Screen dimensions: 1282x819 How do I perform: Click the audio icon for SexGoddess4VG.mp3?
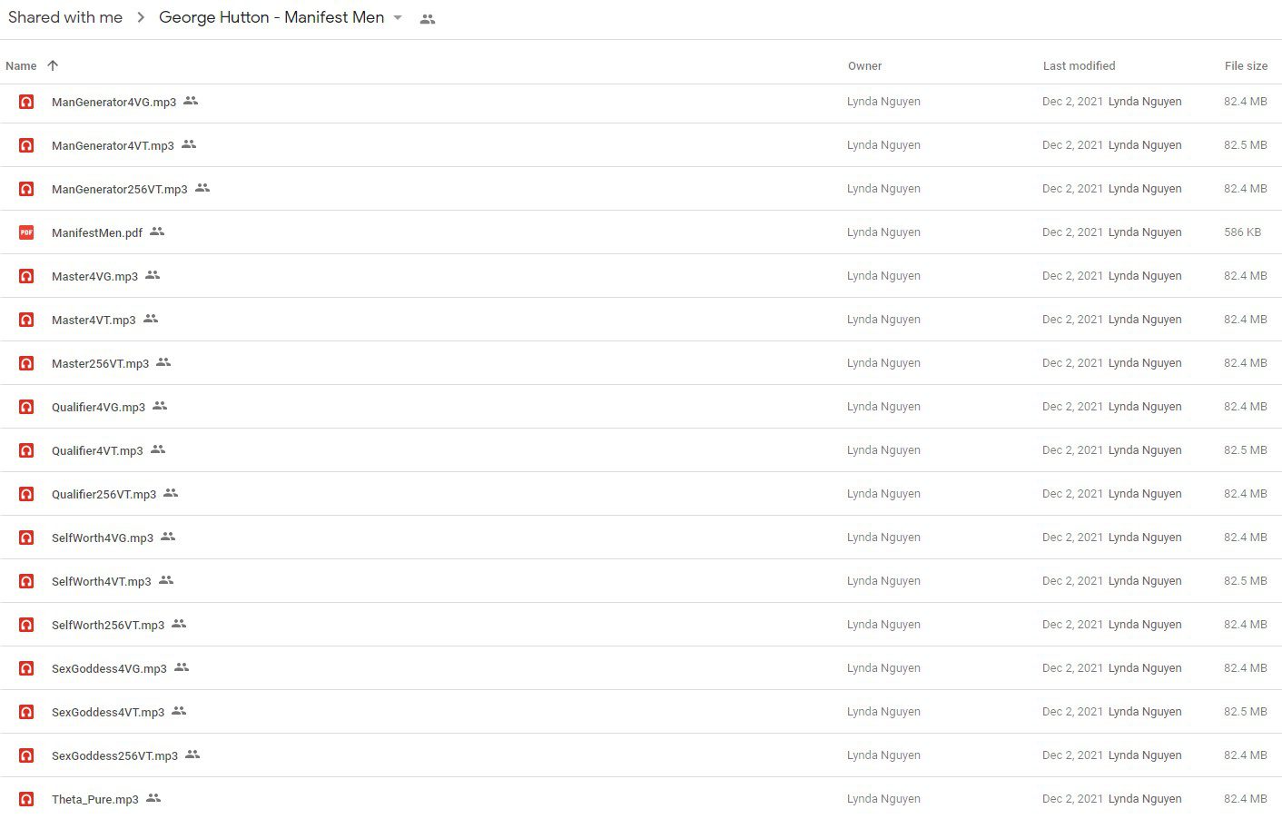coord(26,668)
